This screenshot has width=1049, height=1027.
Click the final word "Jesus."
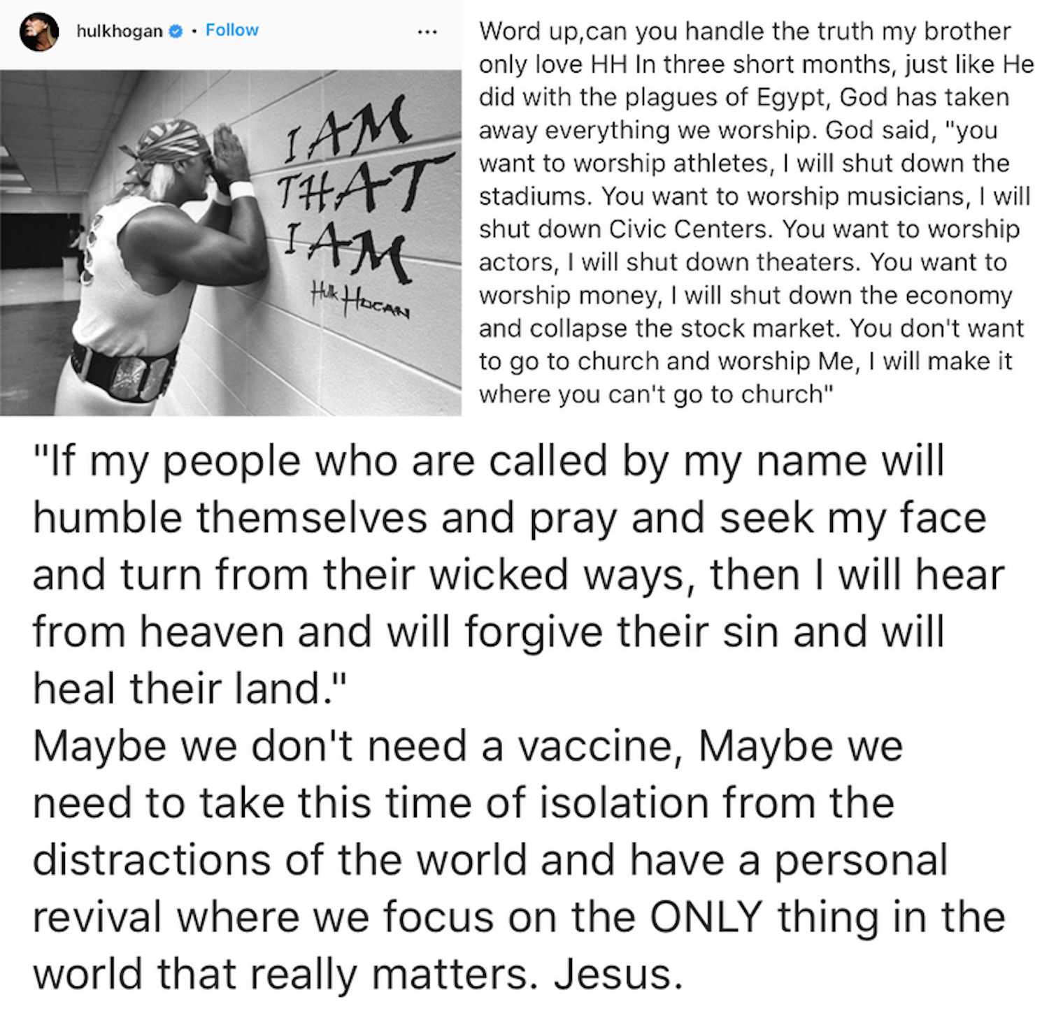click(x=619, y=974)
